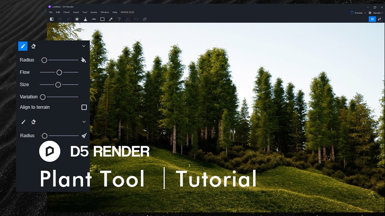Select the lower panel brush icon

click(23, 122)
